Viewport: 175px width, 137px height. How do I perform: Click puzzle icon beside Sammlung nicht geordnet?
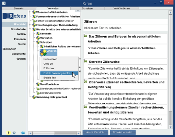(x=34, y=97)
